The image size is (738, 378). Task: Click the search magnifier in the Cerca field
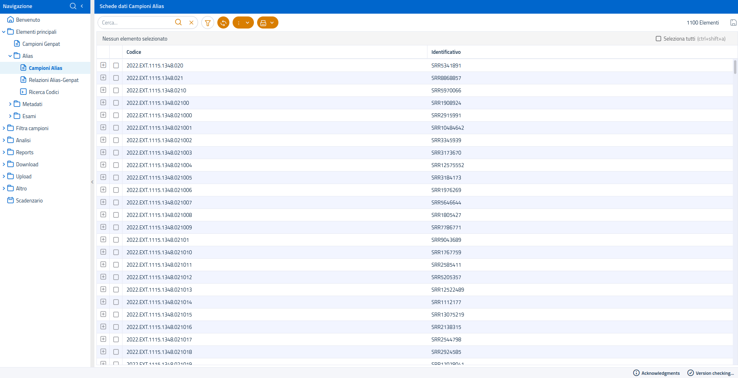178,22
